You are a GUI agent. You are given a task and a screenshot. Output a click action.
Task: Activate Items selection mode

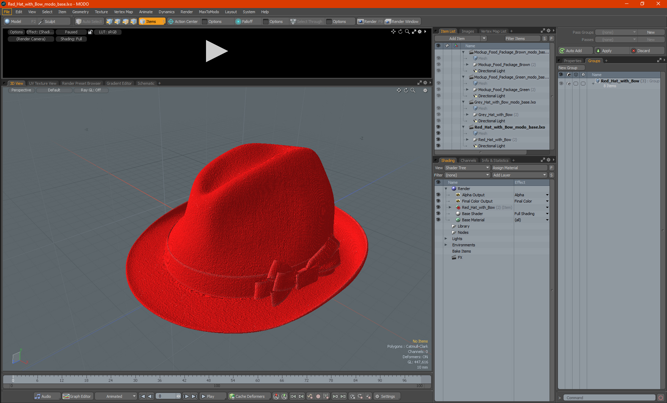tap(152, 22)
